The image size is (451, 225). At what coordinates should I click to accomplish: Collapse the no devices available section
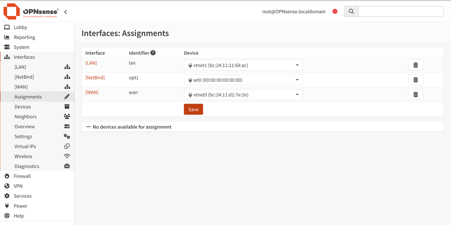88,127
